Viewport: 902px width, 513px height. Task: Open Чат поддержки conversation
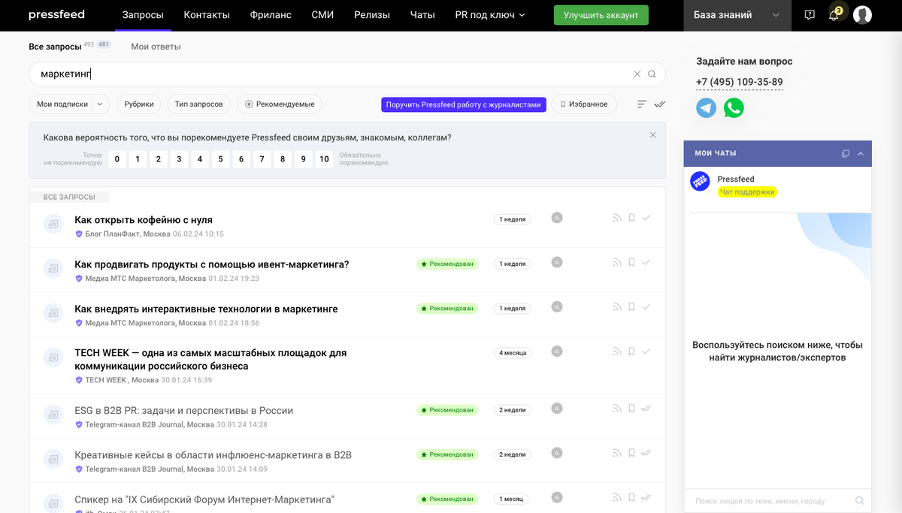tap(747, 192)
